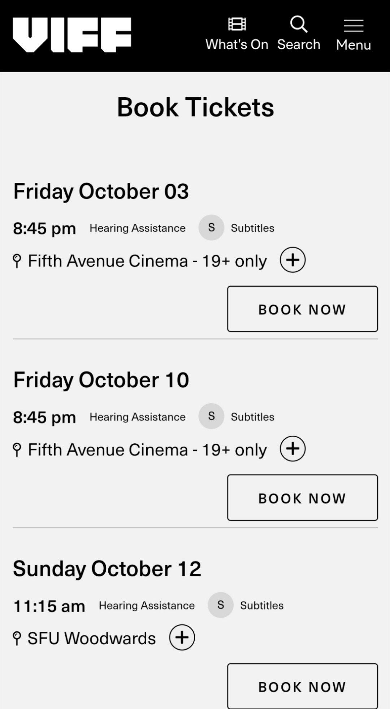Viewport: 390px width, 709px height.
Task: Select Hearing Assistance label for October 03
Action: pos(138,228)
